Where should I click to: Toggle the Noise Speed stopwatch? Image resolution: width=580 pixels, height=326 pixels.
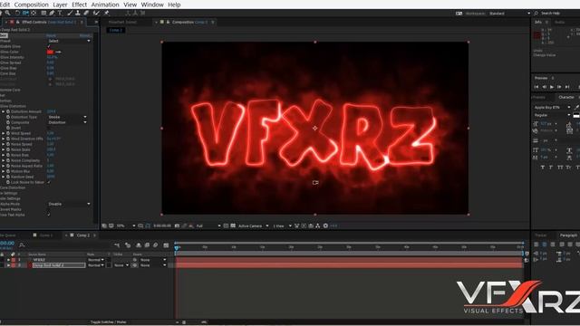(x=8, y=144)
